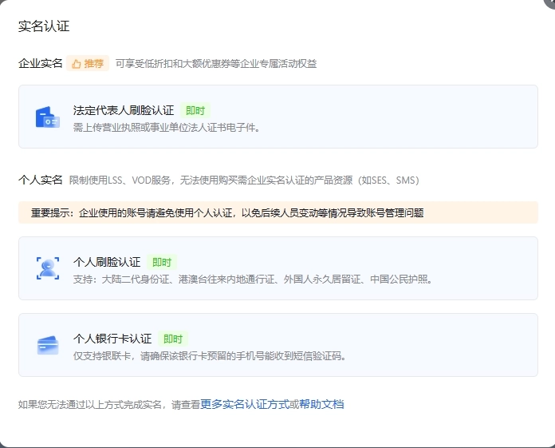555x448 pixels.
Task: Click the thumbs-up icon in 推荐 badge
Action: [77, 64]
